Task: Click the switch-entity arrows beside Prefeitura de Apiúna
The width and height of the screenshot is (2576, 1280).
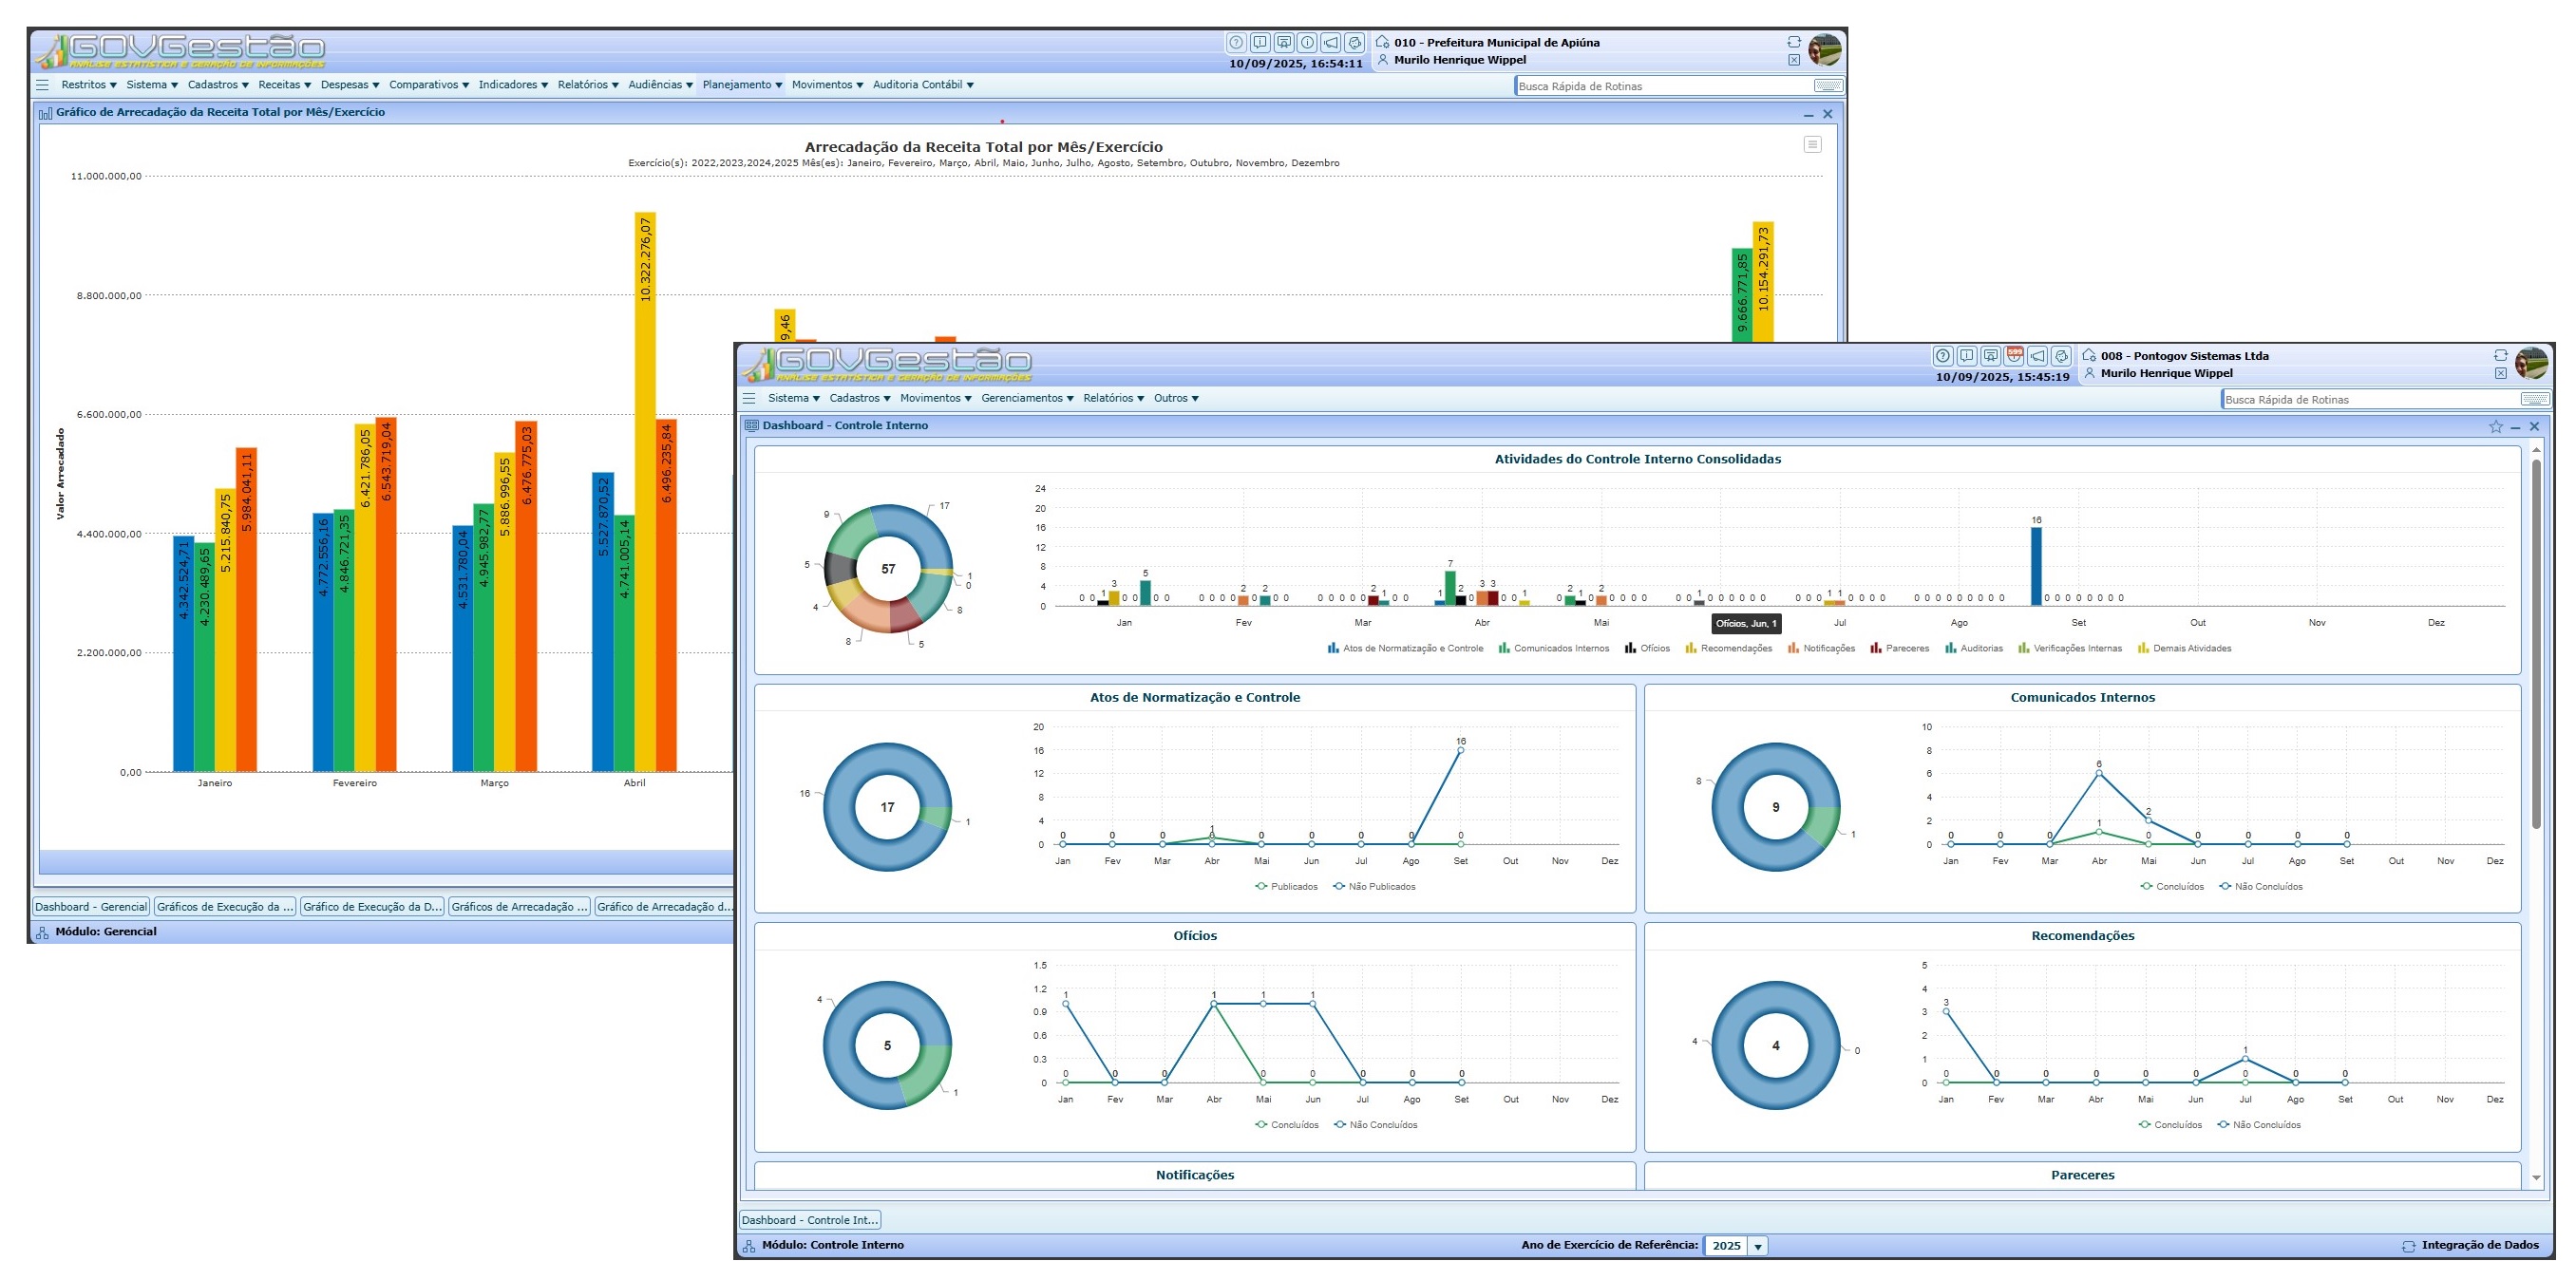Action: click(1794, 42)
